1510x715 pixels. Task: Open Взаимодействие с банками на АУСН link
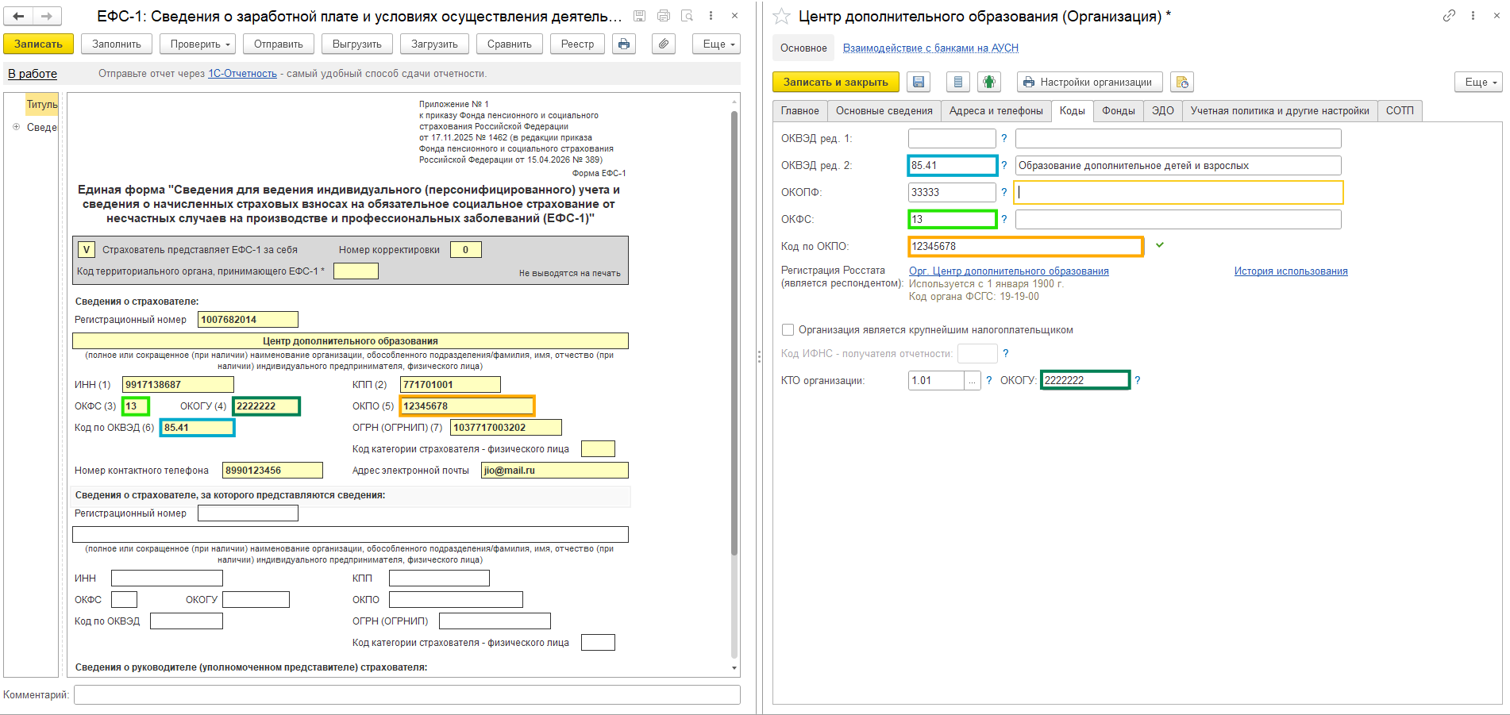(930, 48)
